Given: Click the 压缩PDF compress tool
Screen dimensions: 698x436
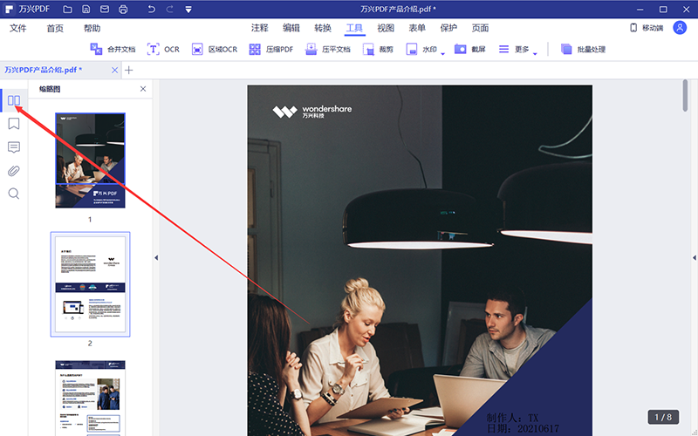Looking at the screenshot, I should pos(271,49).
